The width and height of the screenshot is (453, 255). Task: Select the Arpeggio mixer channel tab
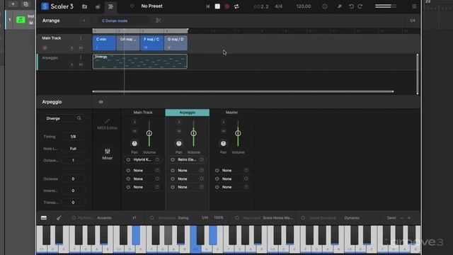187,113
